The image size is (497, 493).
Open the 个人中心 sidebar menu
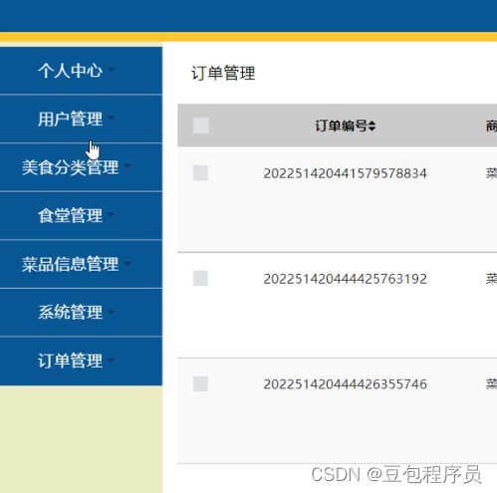tap(81, 71)
